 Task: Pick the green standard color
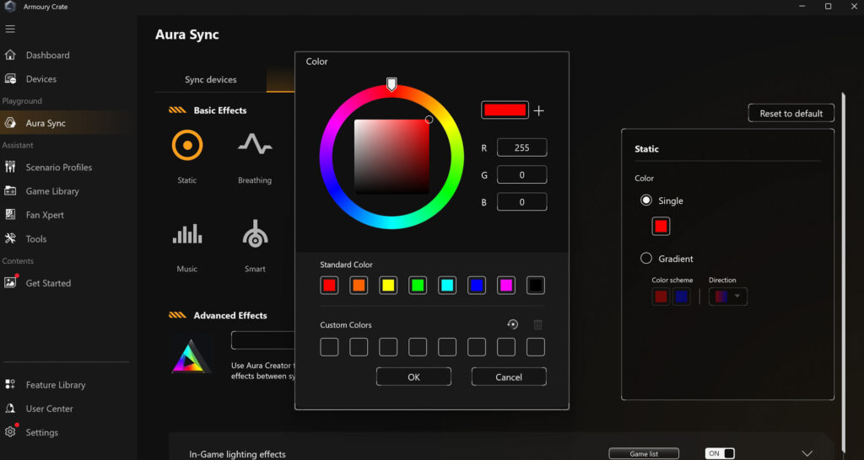(x=418, y=286)
